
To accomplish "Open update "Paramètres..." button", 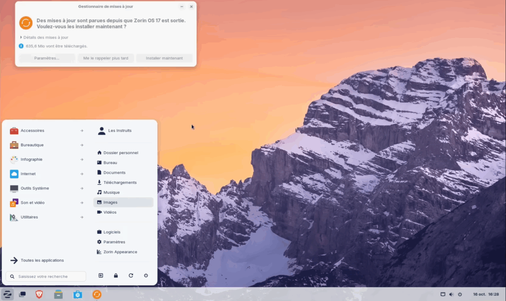I will tap(47, 58).
